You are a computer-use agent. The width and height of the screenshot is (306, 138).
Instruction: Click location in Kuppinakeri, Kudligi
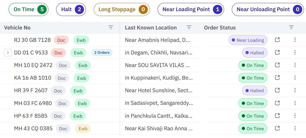click(159, 78)
